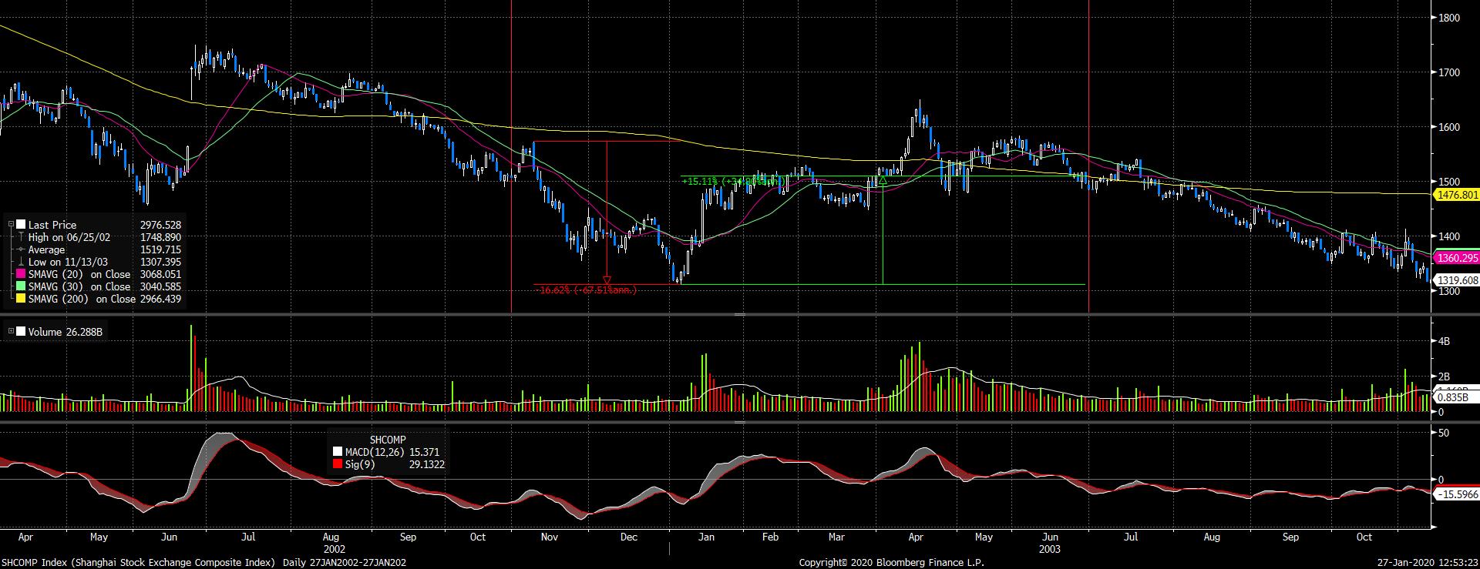Click the High value 1748.890

coord(160,237)
